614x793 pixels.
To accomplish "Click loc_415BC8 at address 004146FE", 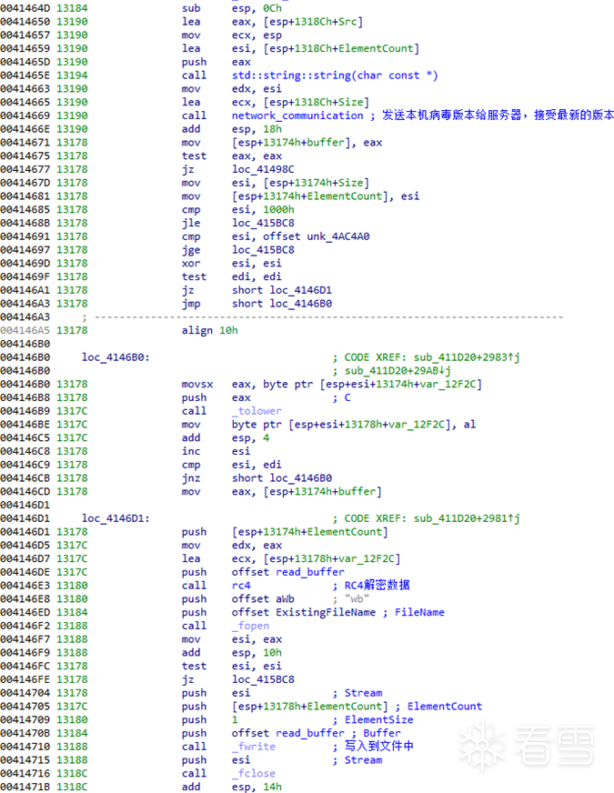I will [263, 679].
